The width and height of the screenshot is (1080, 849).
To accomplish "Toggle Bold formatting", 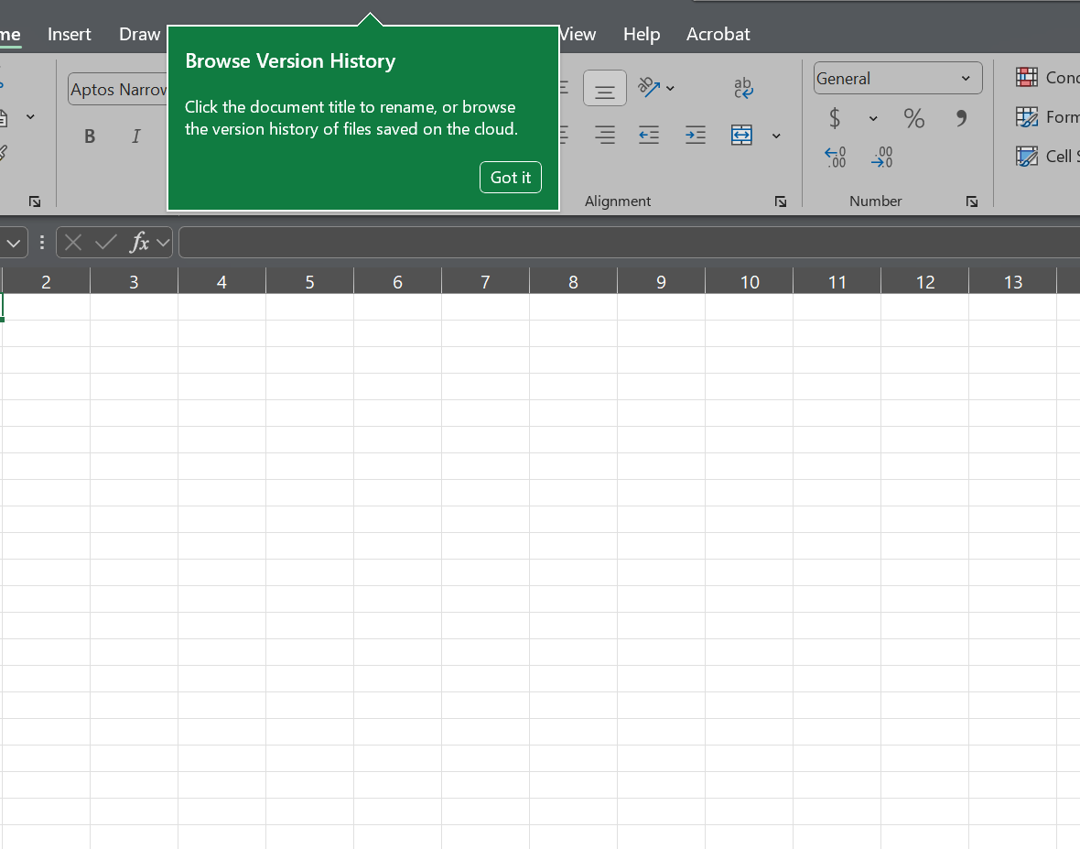I will click(90, 136).
